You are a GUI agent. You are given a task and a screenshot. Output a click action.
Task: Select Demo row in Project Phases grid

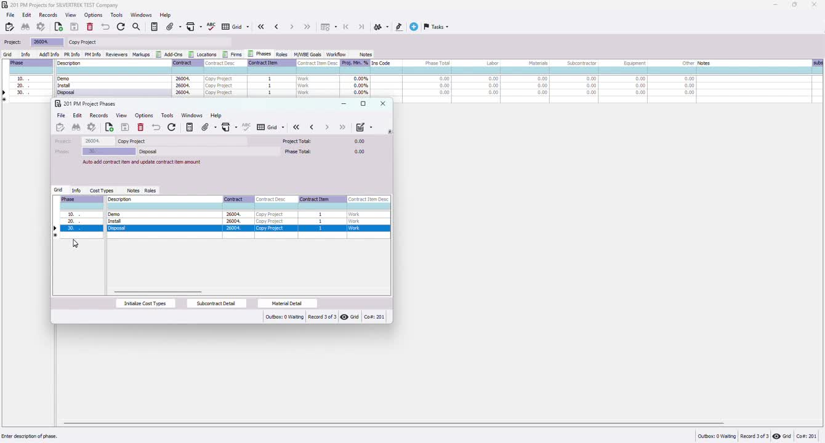tap(225, 215)
